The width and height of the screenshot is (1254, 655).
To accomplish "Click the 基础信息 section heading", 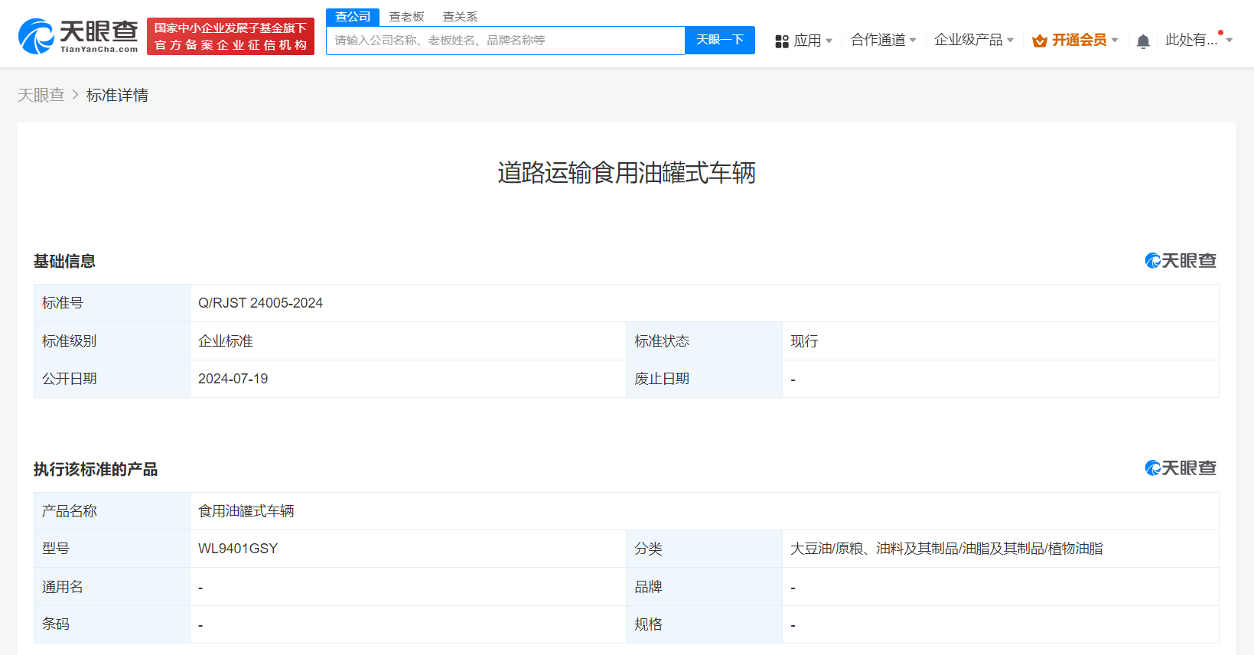I will pos(64,261).
